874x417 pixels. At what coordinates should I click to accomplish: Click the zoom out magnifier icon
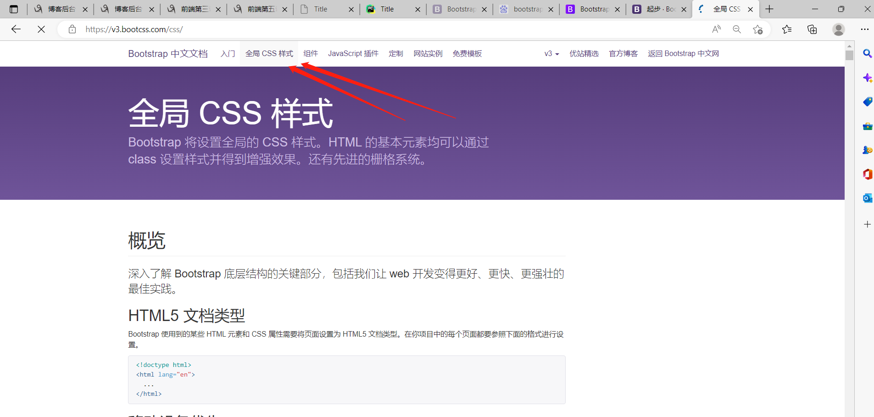point(737,29)
